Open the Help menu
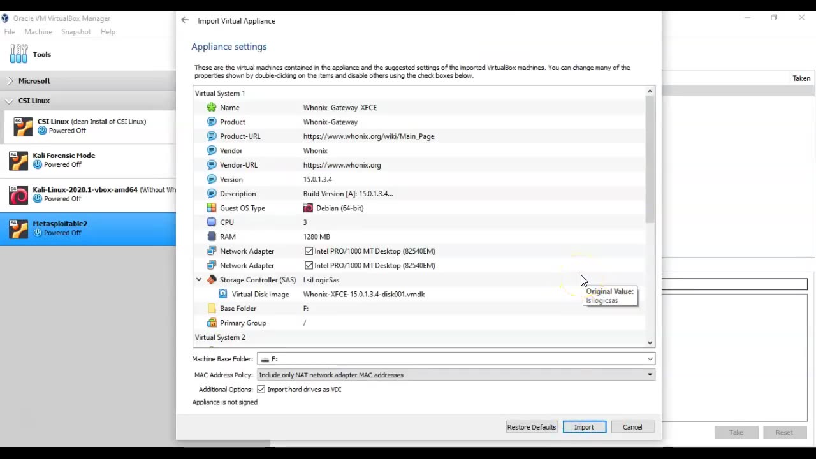Viewport: 816px width, 459px height. pos(108,32)
